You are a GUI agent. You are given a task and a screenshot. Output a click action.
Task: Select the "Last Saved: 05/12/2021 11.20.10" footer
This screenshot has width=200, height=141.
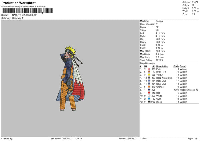tap(66, 138)
